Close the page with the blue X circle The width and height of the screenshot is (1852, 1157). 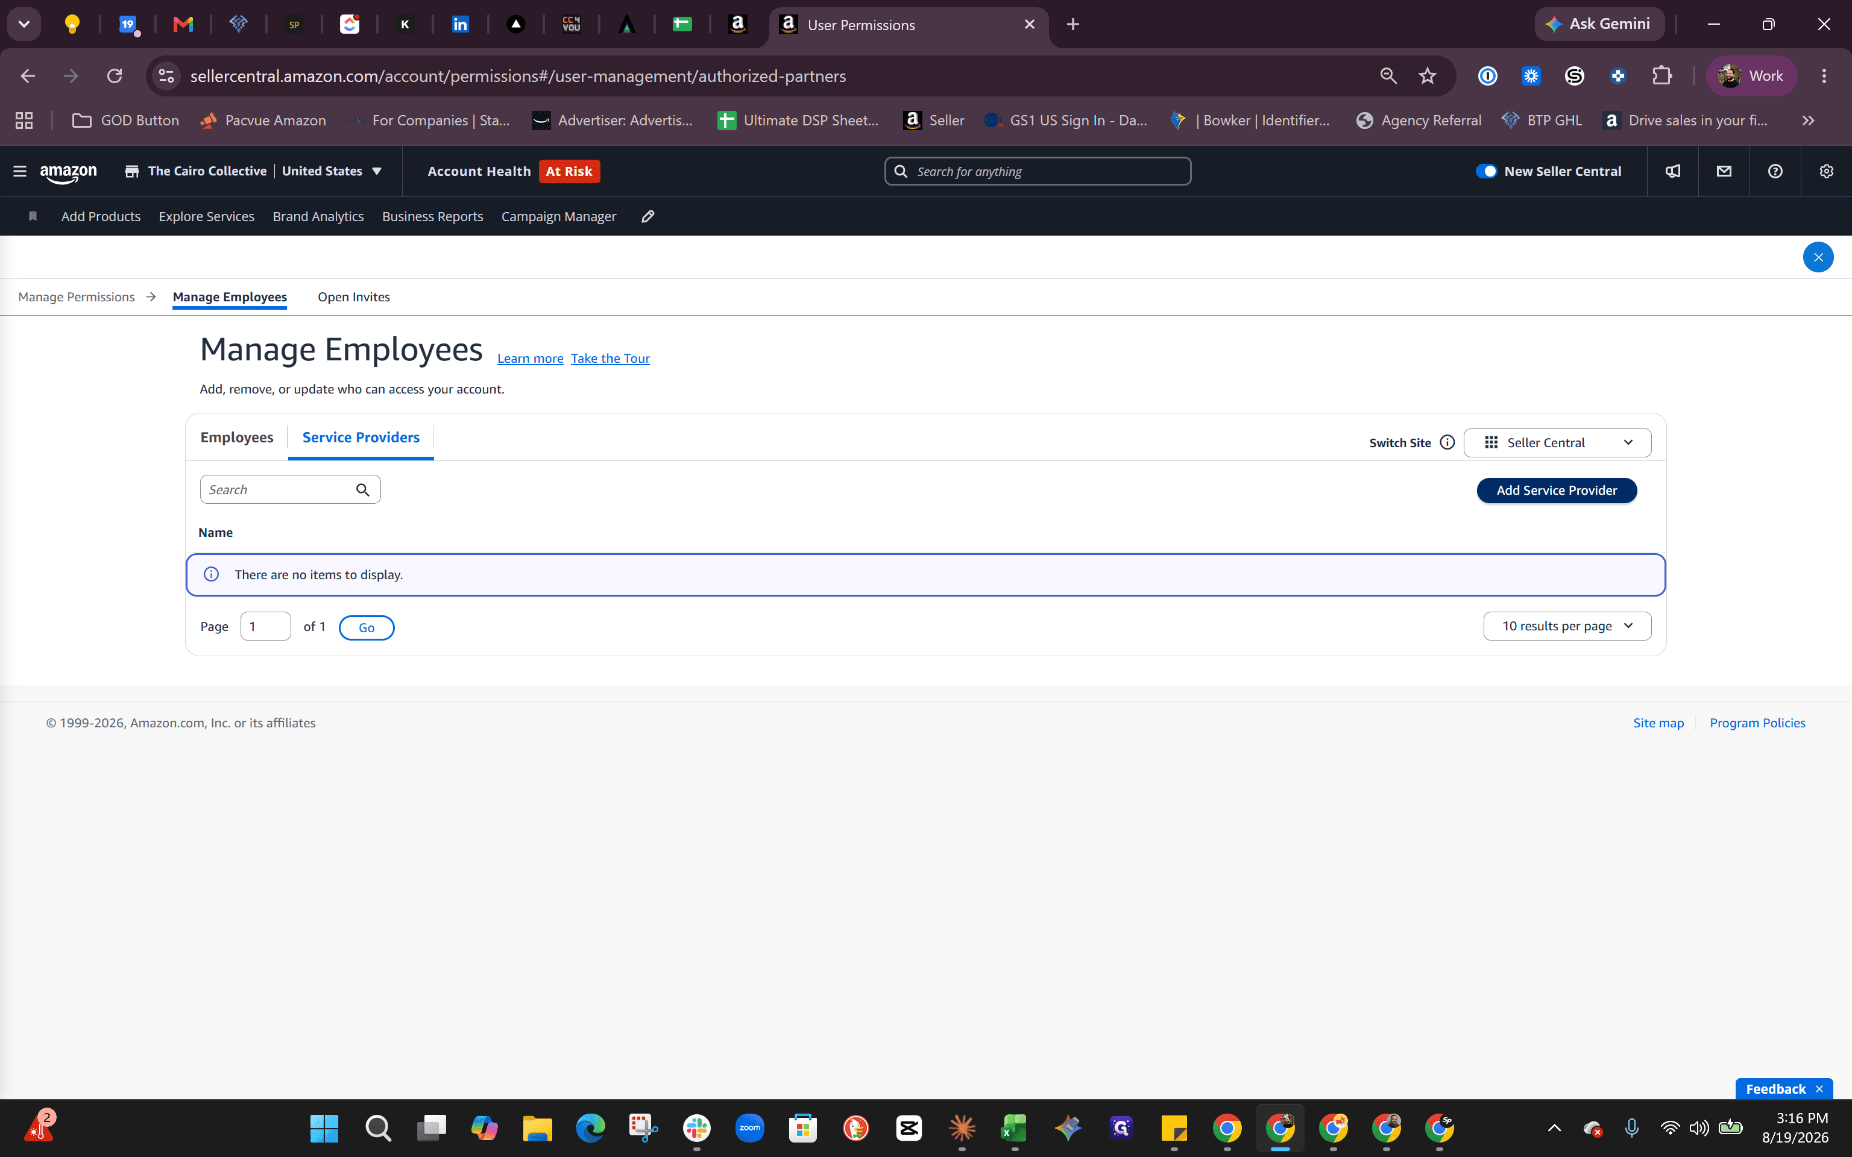(1818, 257)
